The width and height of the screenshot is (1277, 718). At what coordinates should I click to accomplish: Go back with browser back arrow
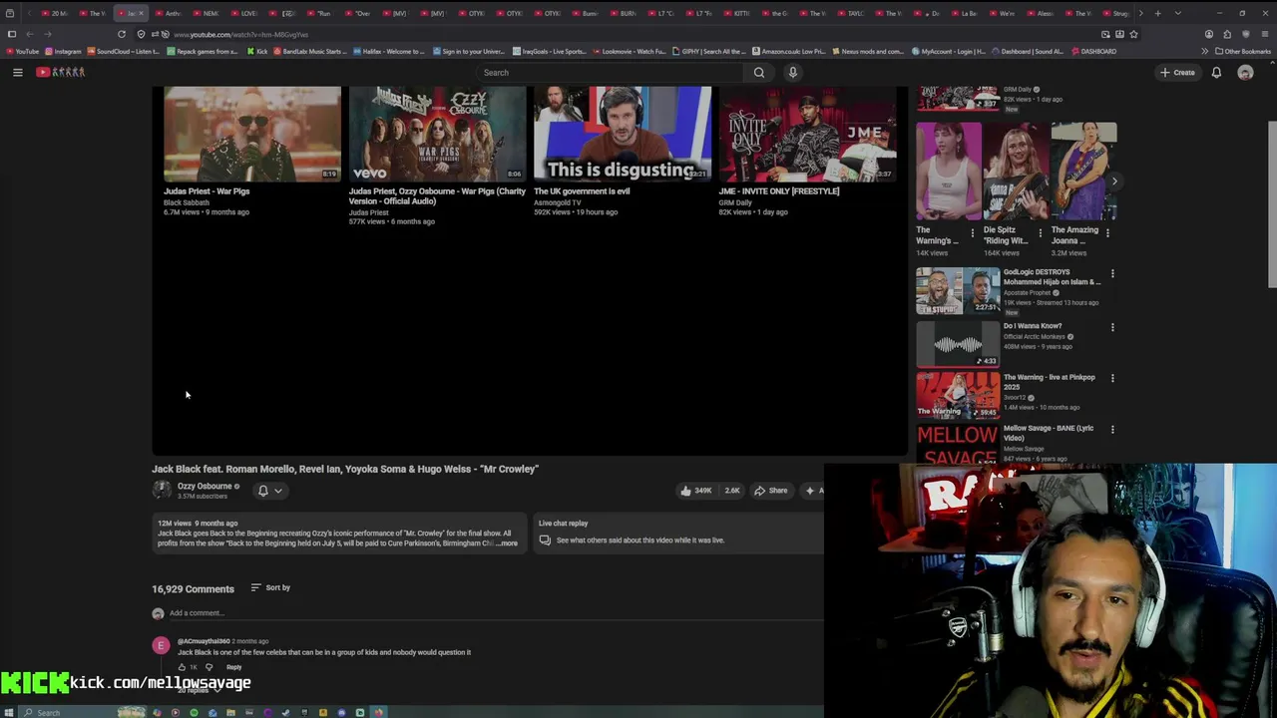pos(29,34)
